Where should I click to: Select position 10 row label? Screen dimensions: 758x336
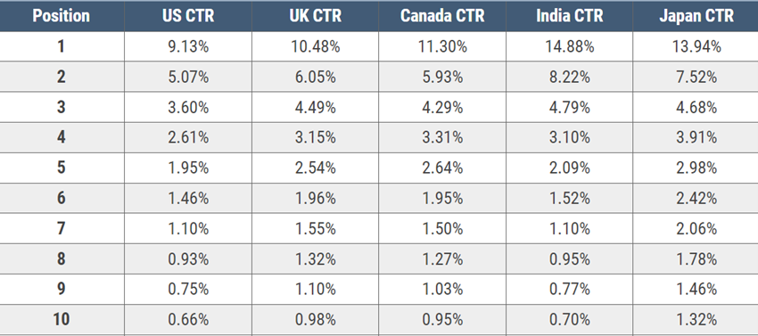click(x=62, y=320)
